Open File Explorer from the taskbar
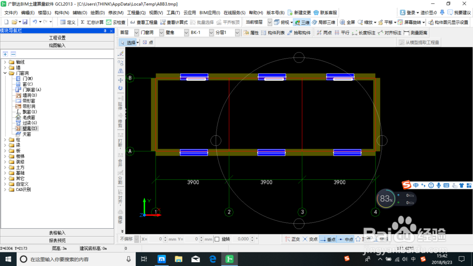Viewport: 473px width, 266px height. pyautogui.click(x=179, y=259)
